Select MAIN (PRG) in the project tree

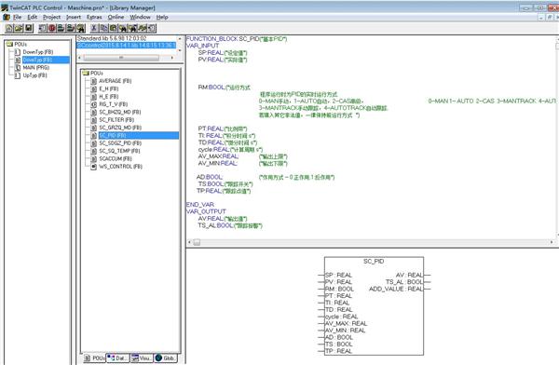36,67
